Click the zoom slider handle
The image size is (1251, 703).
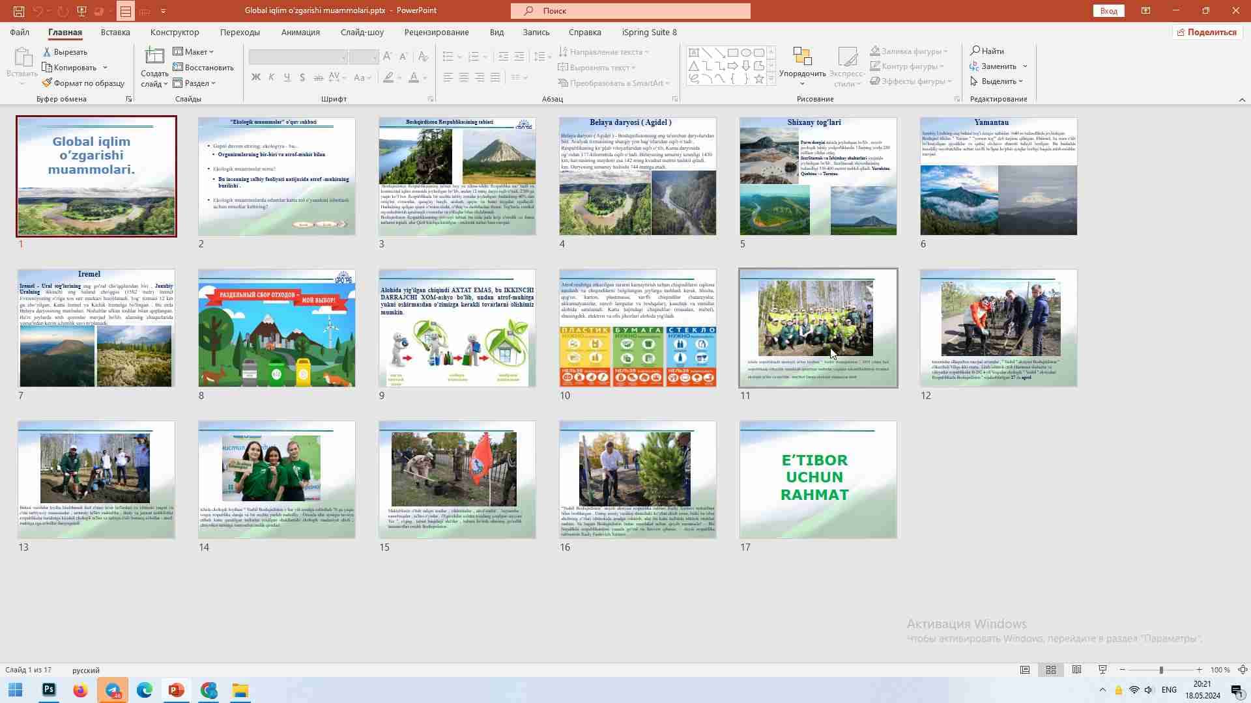1160,670
